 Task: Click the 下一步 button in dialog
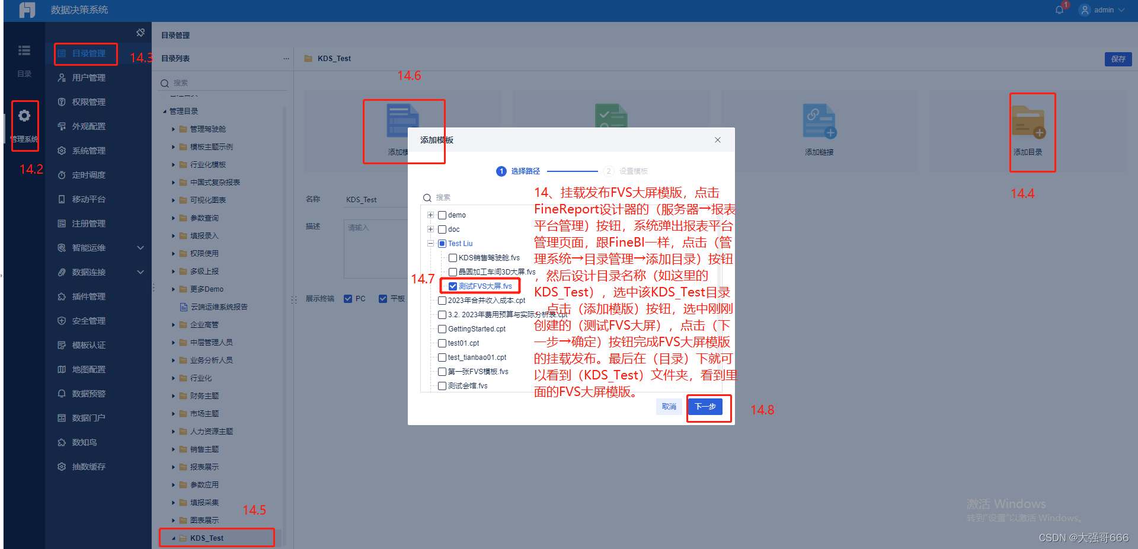click(x=705, y=407)
